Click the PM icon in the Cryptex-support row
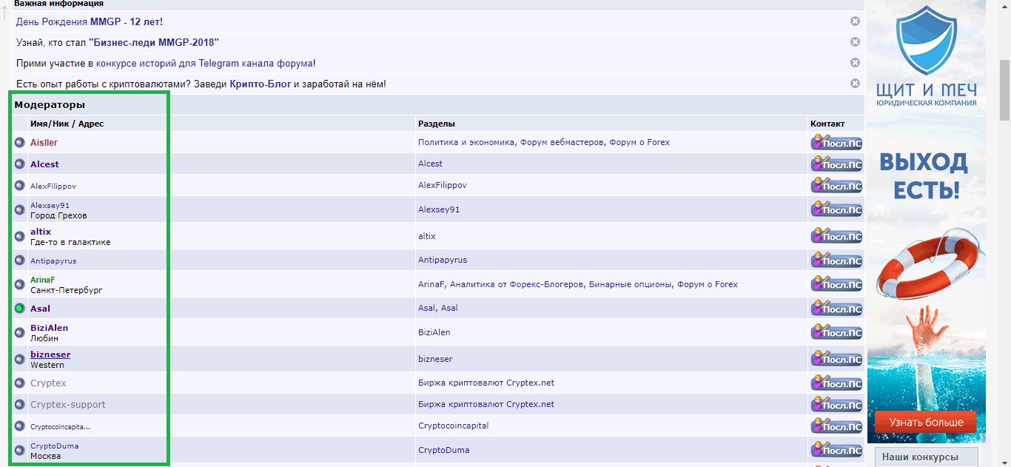 836,405
